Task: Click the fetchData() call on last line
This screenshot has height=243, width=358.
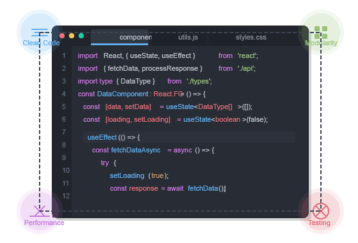Action: 206,188
